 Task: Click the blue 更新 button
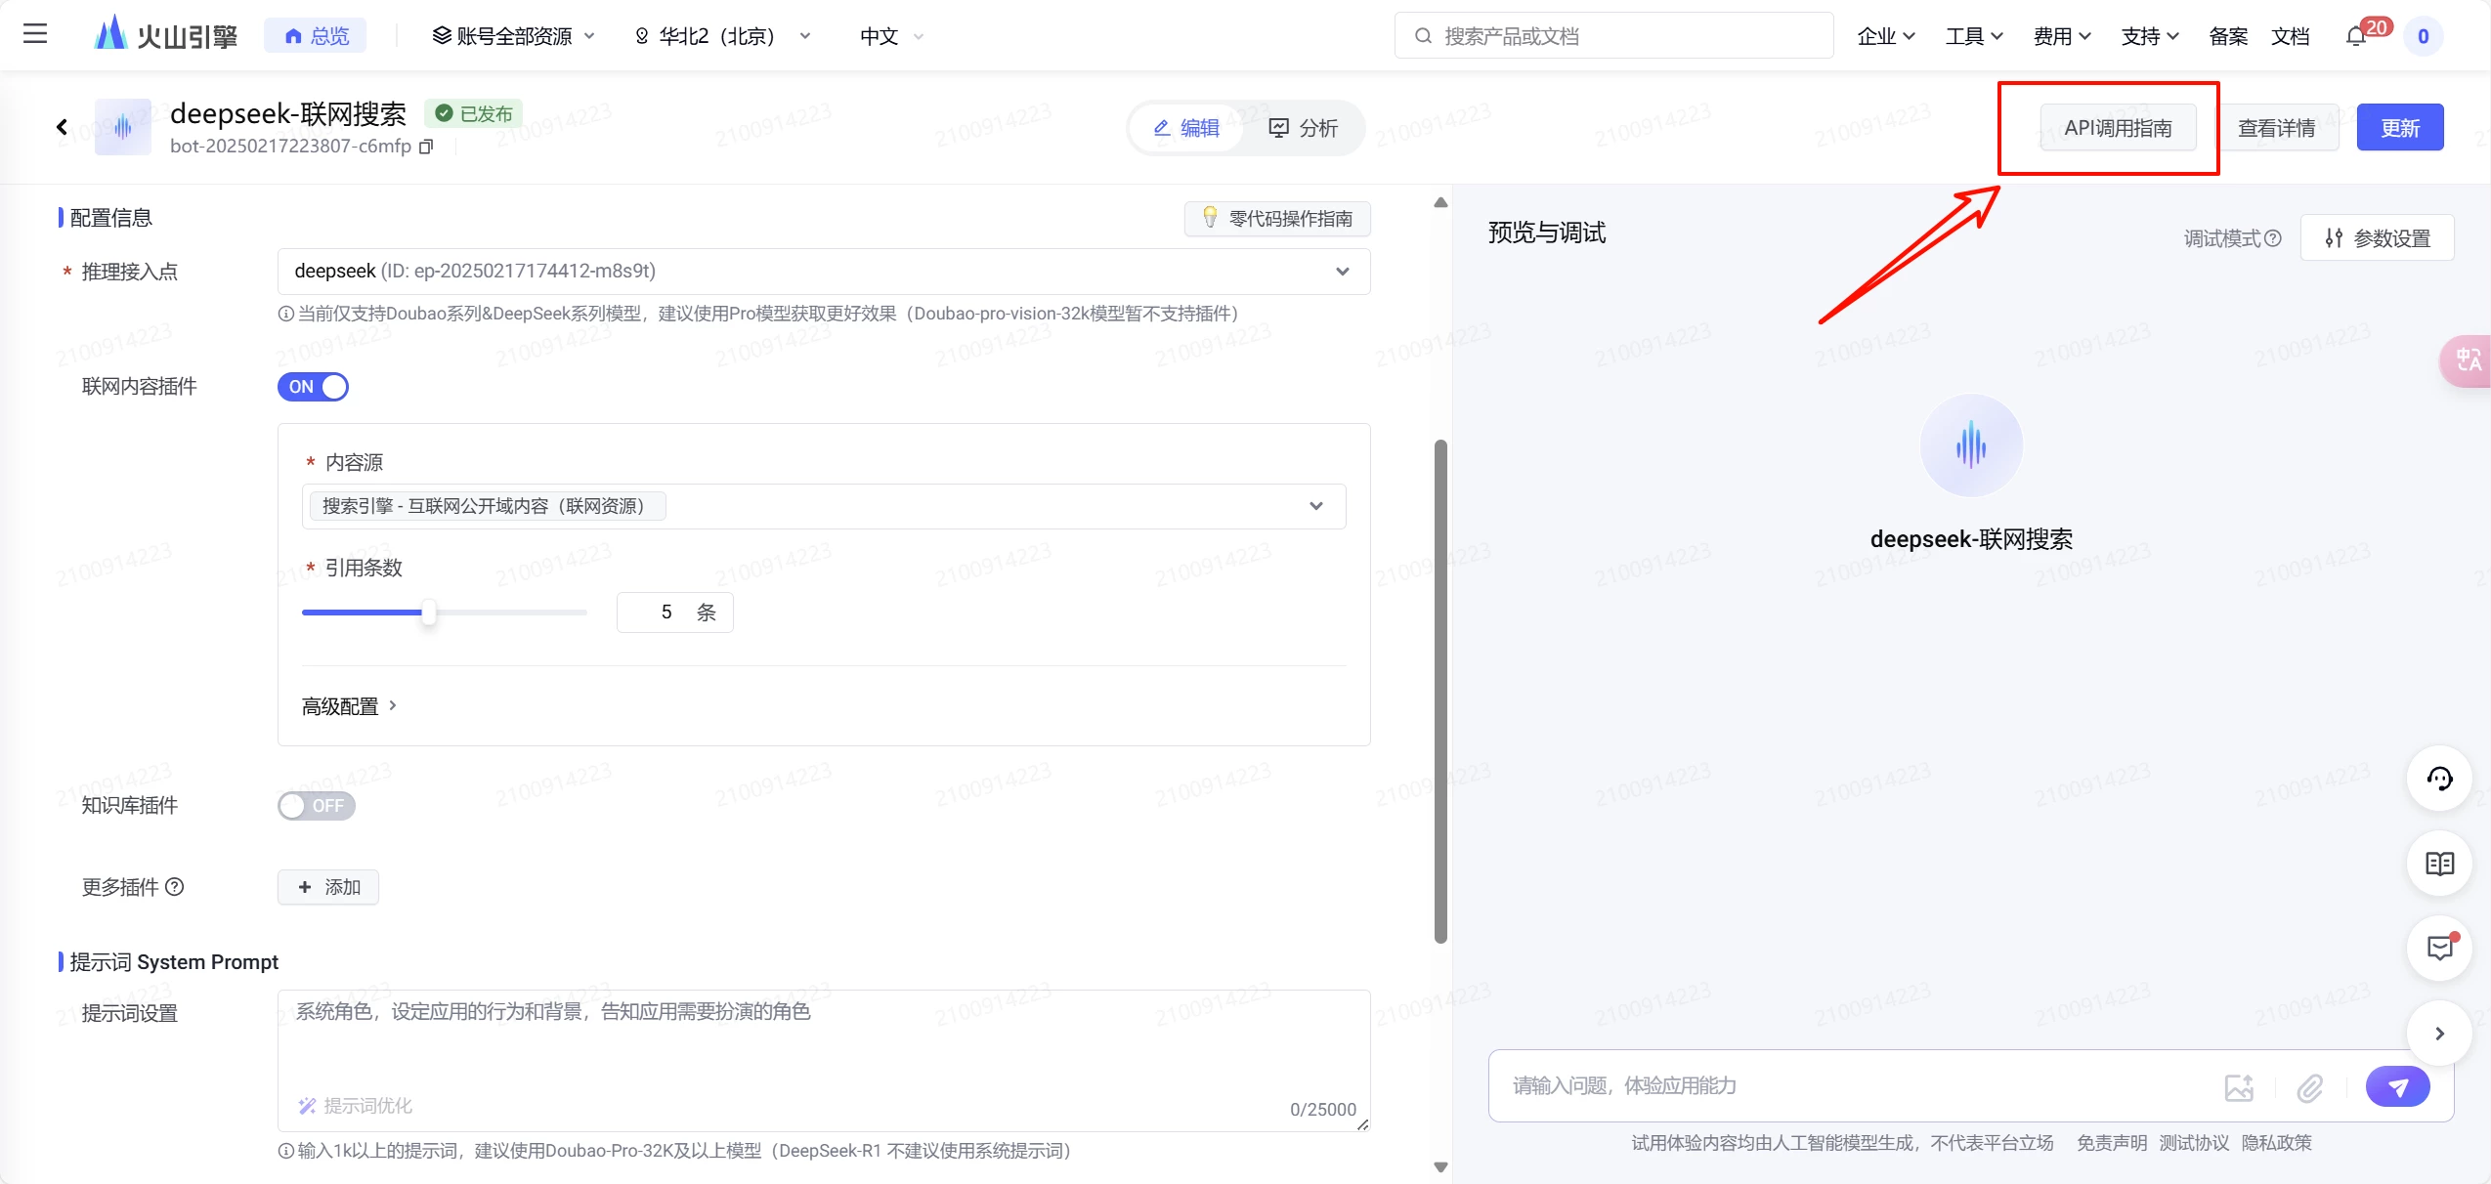coord(2399,128)
